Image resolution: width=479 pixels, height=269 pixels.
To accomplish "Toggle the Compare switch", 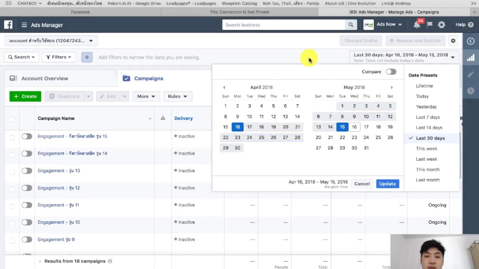I will (391, 72).
